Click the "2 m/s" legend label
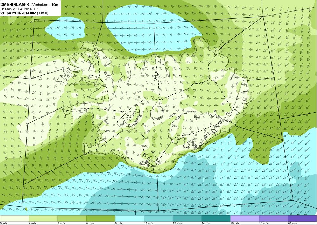Viewport: 317px width, 225px height. pos(33,223)
